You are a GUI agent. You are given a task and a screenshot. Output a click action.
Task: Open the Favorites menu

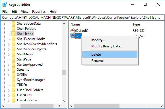click(x=39, y=12)
